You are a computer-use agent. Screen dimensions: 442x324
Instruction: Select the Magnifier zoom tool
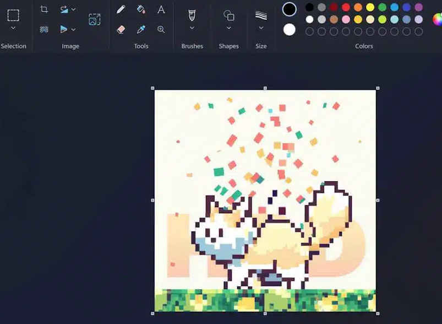tap(161, 29)
